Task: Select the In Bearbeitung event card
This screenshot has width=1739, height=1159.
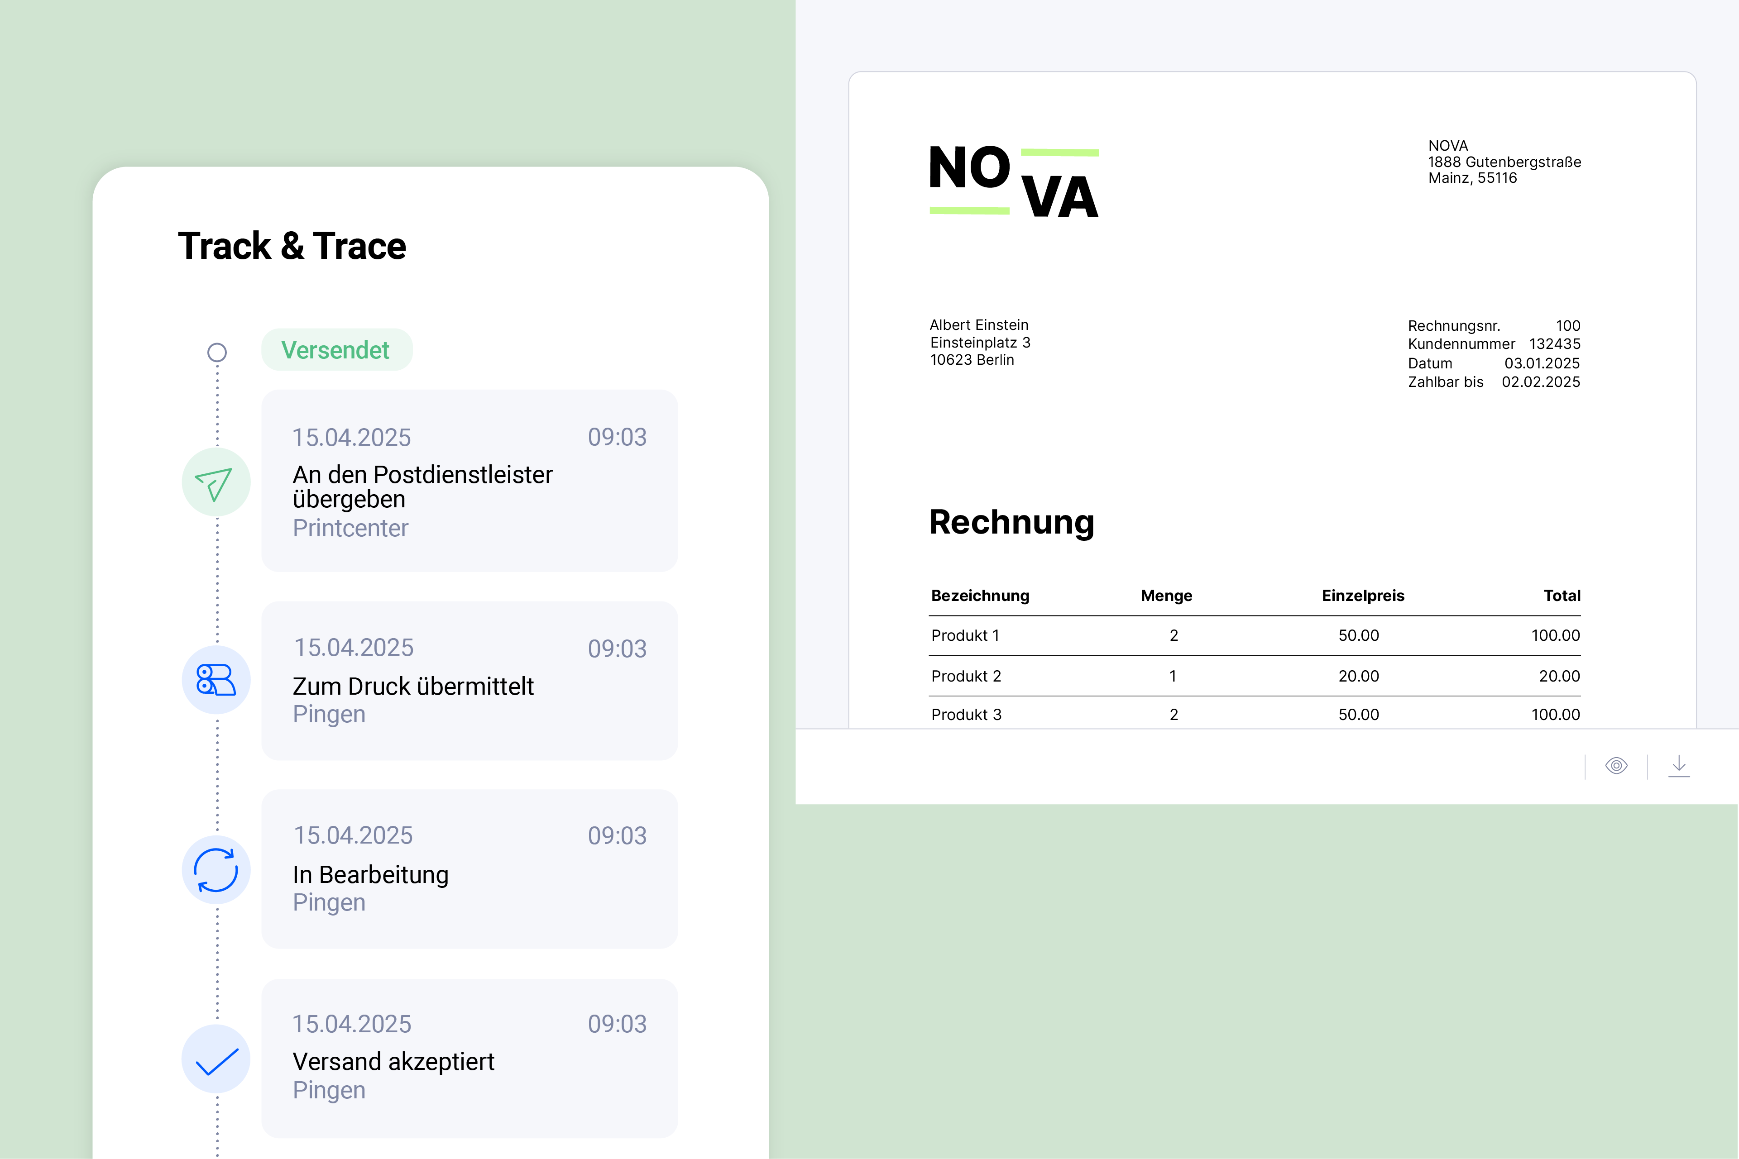Action: click(x=469, y=869)
